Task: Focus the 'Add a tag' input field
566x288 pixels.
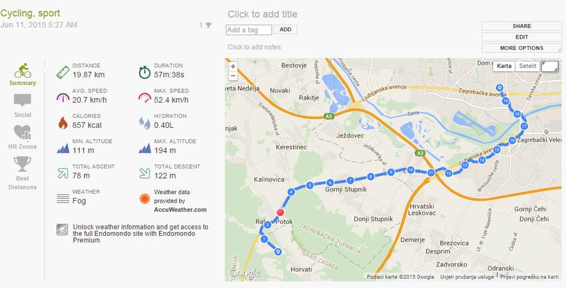Action: (249, 29)
